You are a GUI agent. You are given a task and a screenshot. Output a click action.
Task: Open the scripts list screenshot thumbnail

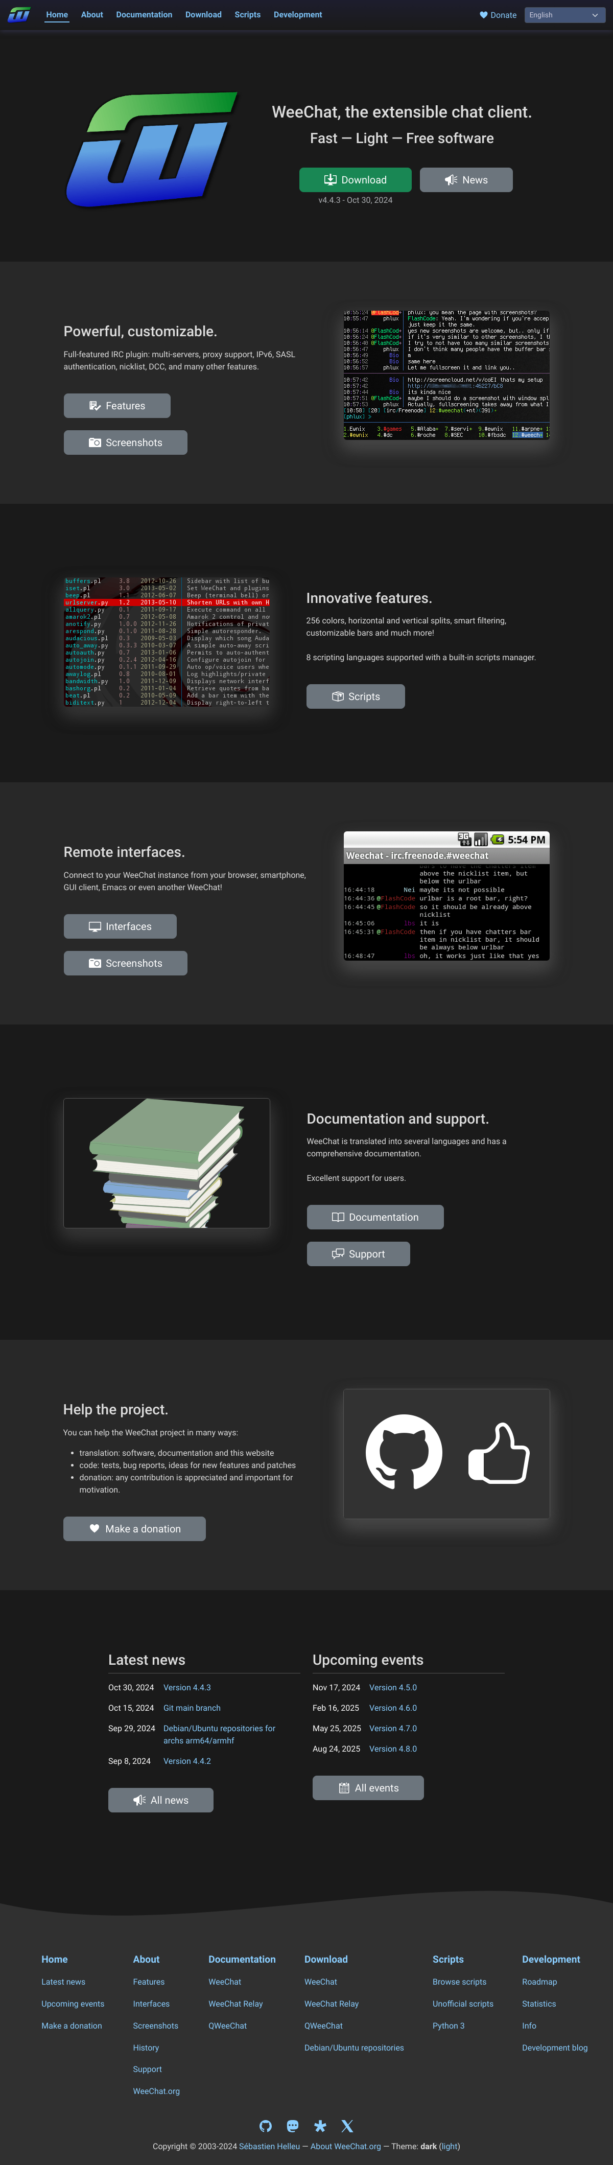tap(167, 641)
